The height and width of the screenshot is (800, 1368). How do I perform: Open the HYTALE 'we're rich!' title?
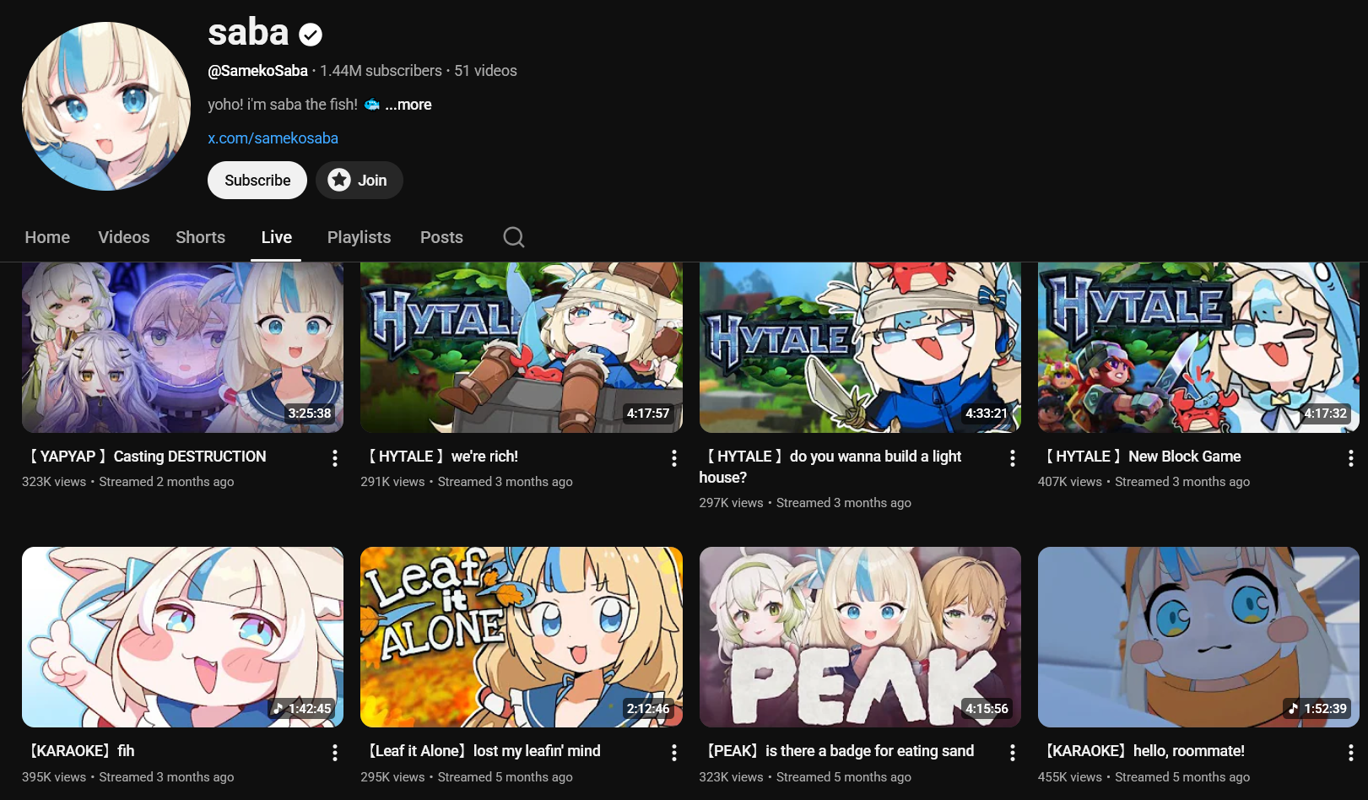click(x=443, y=457)
